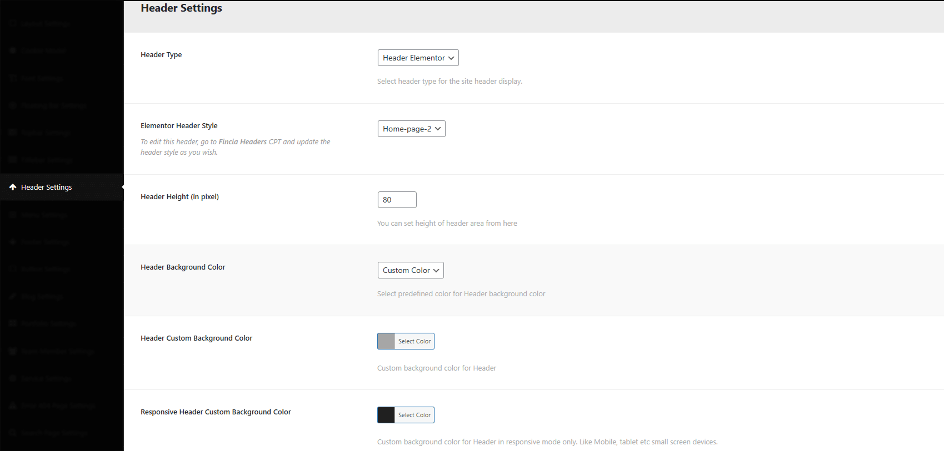Click Select Color for Header Custom Background
This screenshot has height=451, width=944.
414,341
